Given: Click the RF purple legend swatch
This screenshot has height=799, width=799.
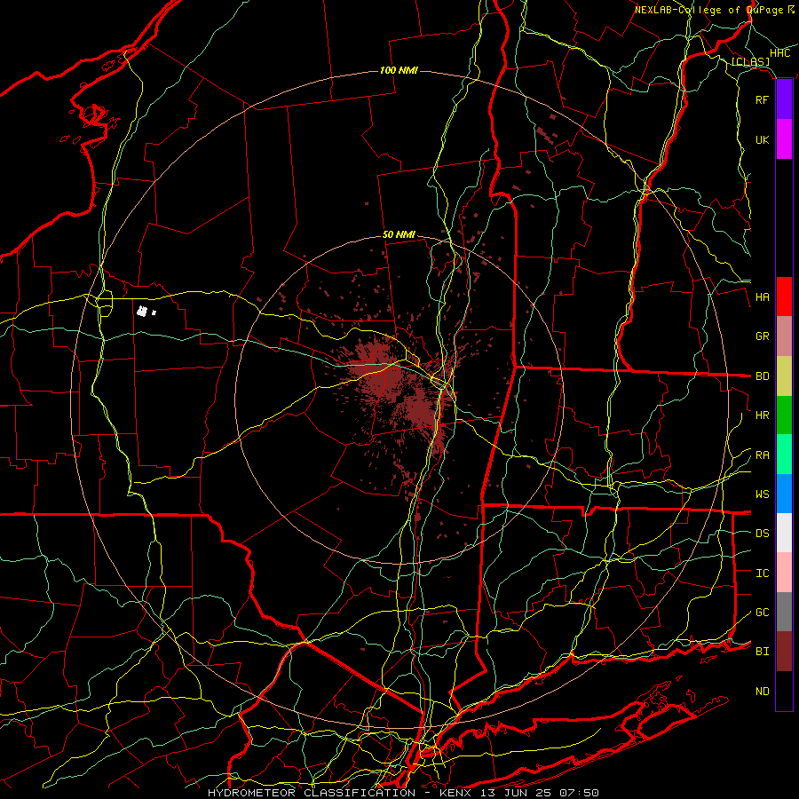Looking at the screenshot, I should click(x=784, y=99).
